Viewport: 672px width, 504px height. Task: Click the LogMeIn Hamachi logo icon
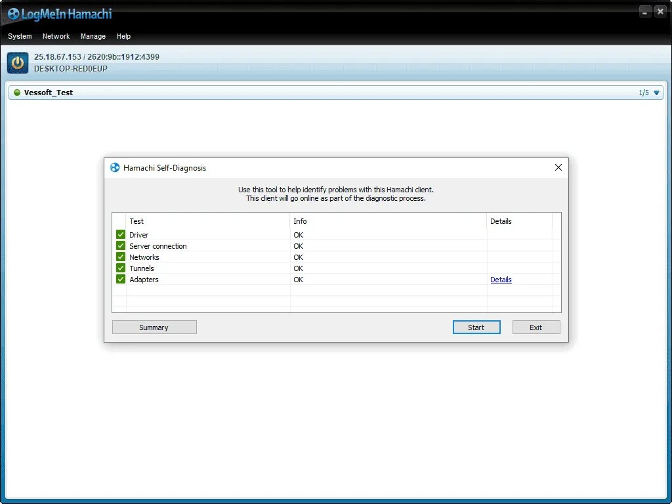[x=13, y=14]
